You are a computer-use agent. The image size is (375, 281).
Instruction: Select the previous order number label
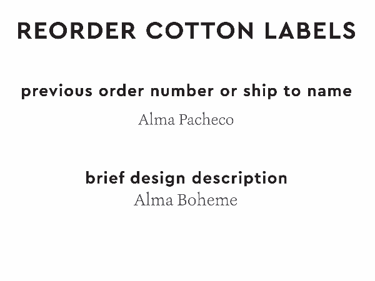[x=186, y=91]
